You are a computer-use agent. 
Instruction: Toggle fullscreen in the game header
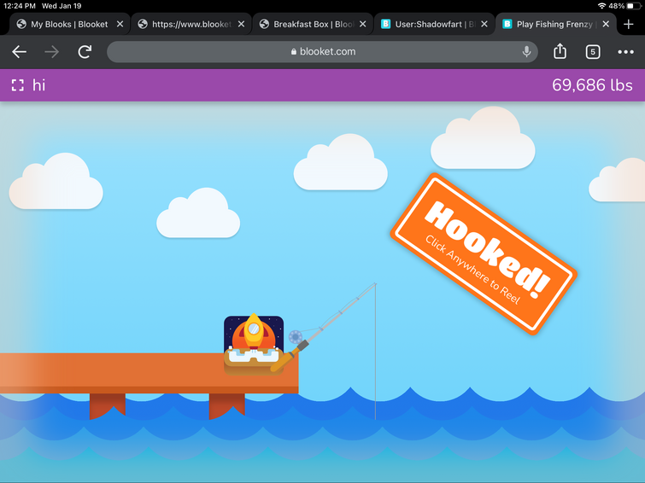[x=18, y=85]
